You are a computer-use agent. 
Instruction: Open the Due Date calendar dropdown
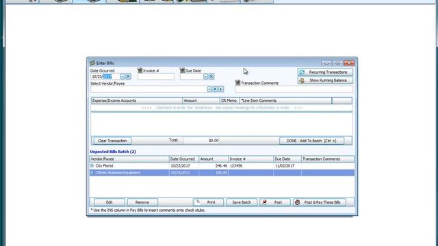point(206,77)
